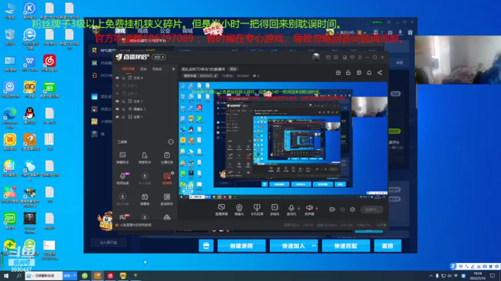Screen dimensions: 501x281
Task: Open the share icon in stream header
Action: [380, 72]
